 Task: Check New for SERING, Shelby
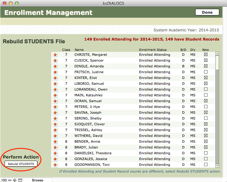pos(206,118)
